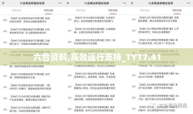Viewport: 193px width, 114px height.
Task: Click 图文 icon beside GNEC 2017 第5篇 新零售
Action: [70, 87]
